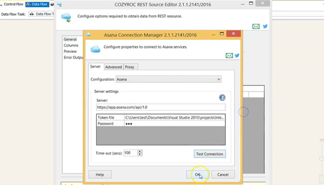Select the Password value field
Screen dimensions: 324x185
point(174,123)
